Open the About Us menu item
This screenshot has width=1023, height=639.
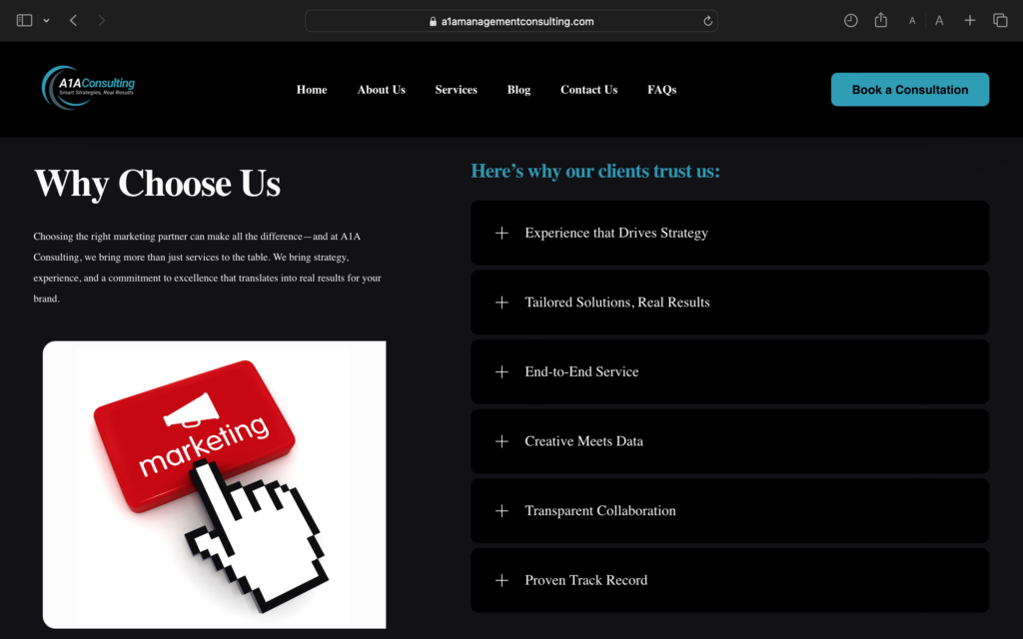point(381,90)
